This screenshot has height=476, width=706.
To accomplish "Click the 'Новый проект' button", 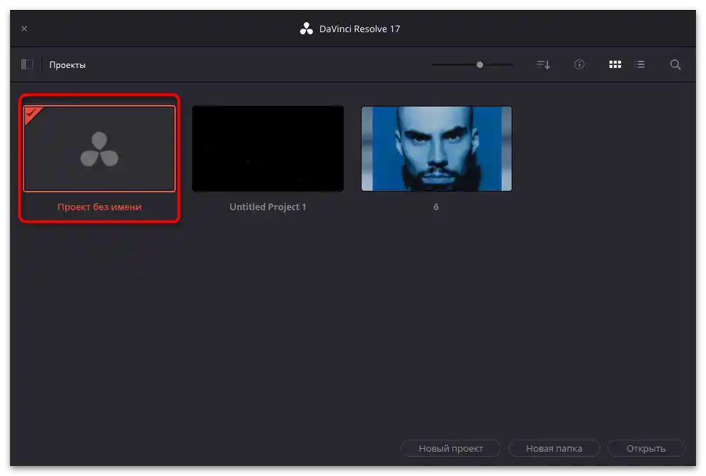I will pos(451,449).
